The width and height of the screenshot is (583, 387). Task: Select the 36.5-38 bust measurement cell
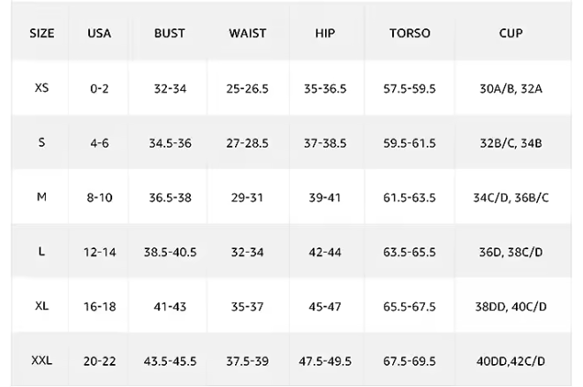(170, 197)
